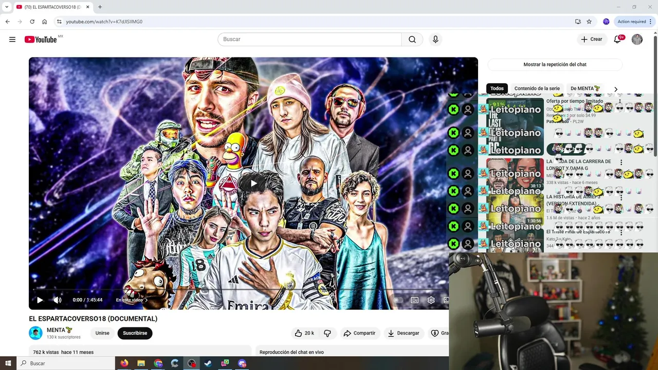Download the video via Descargar

404,333
